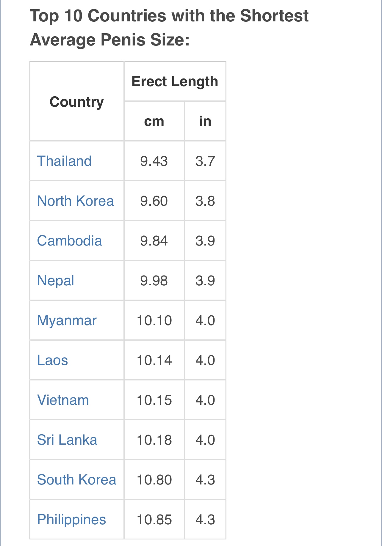Open the Thailand country link
This screenshot has height=546, width=382.
point(64,161)
